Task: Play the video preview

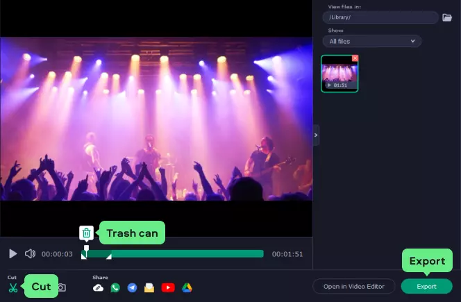Action: [x=12, y=254]
